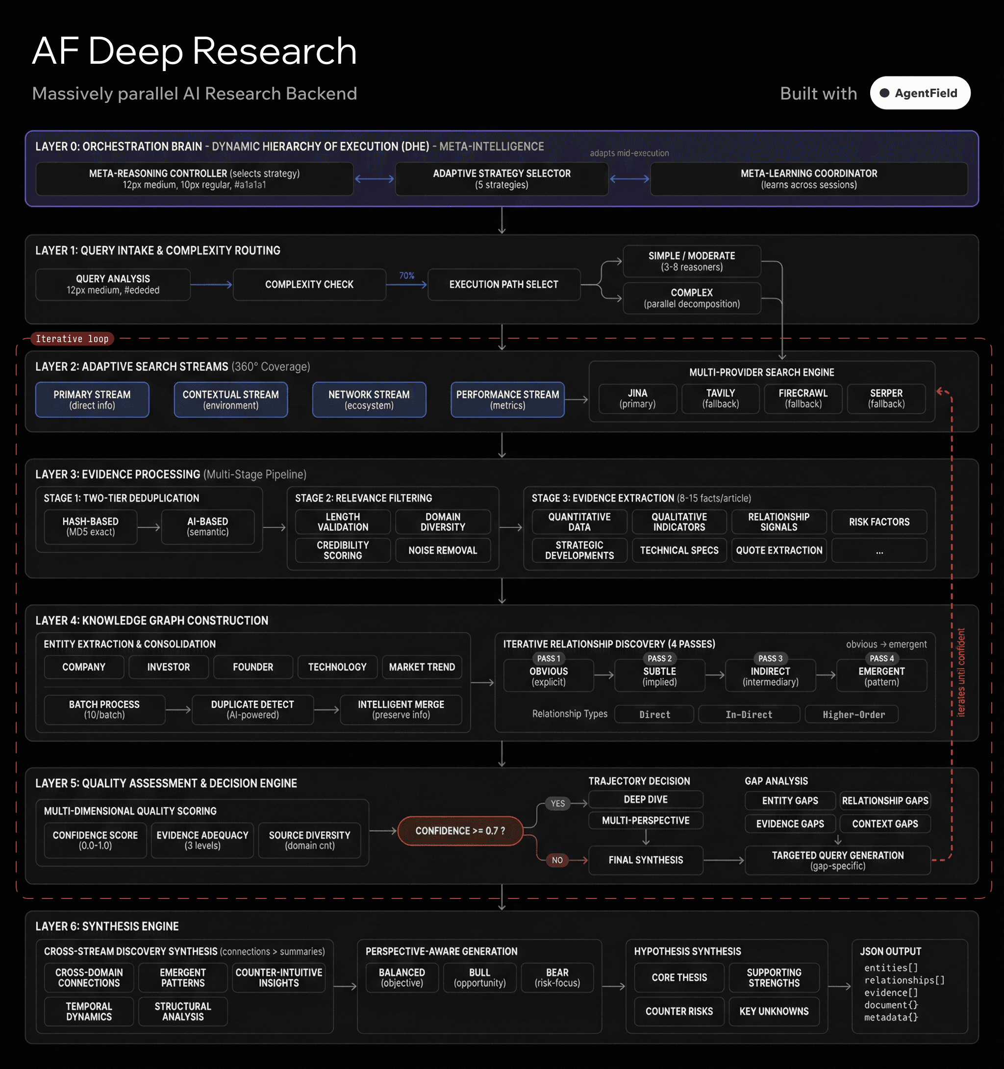Click the TARGETED QUERY GENERATION button
Image resolution: width=1004 pixels, height=1069 pixels.
click(837, 860)
